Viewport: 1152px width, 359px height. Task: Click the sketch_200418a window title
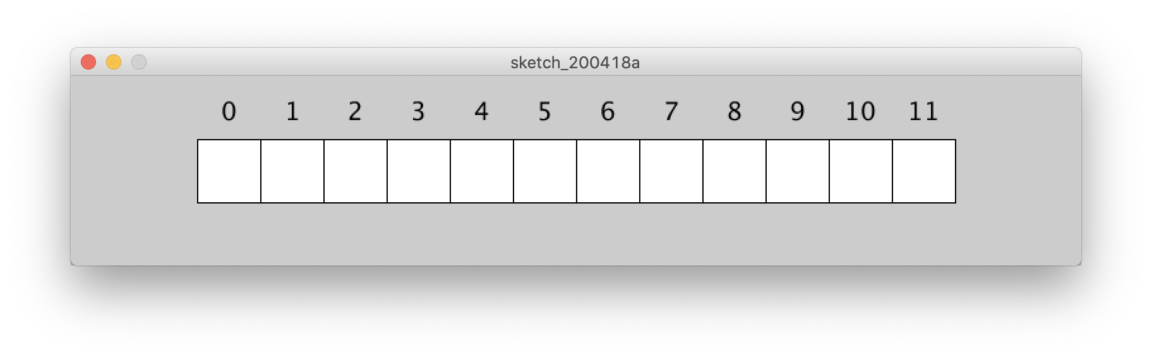coord(575,63)
